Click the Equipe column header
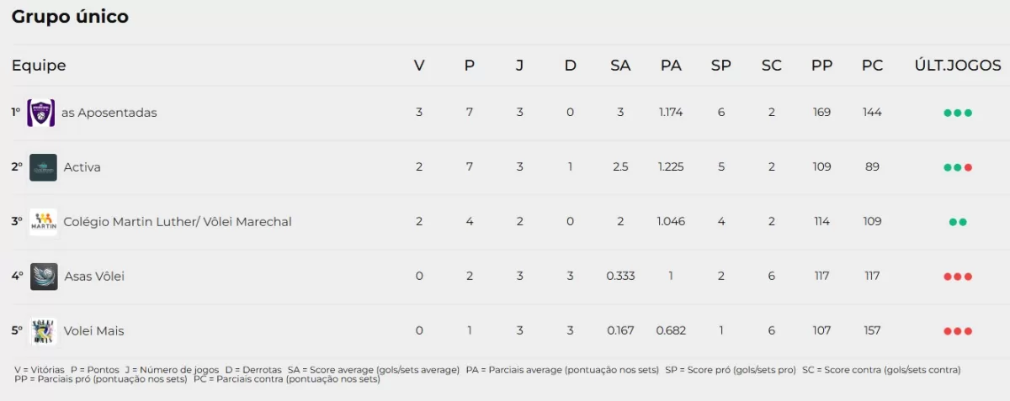 pyautogui.click(x=39, y=66)
